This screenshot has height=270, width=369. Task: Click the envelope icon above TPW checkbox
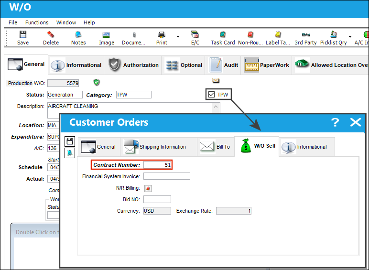216,81
